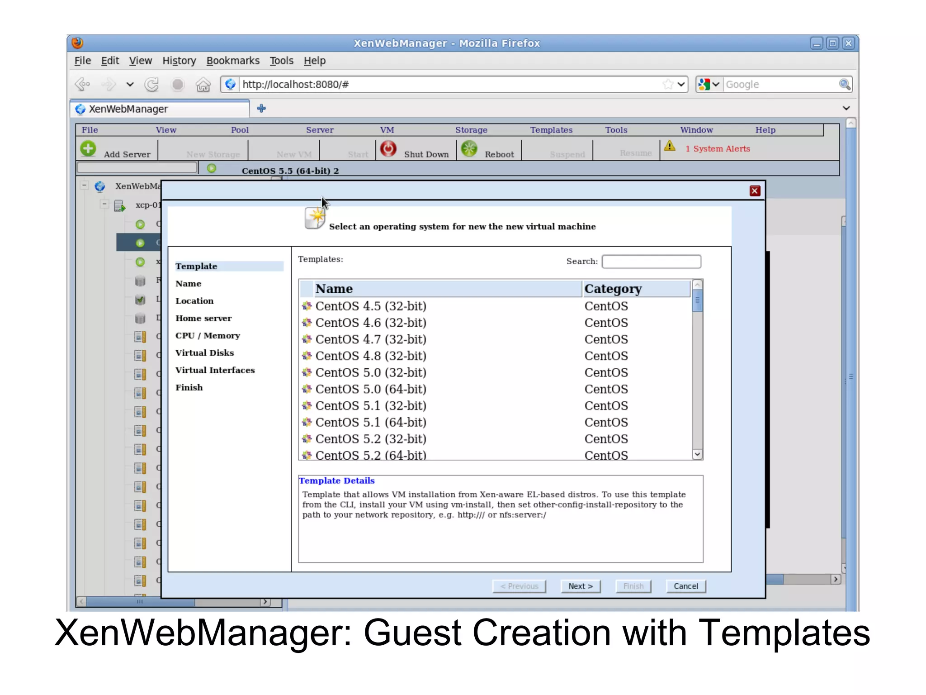926x695 pixels.
Task: Open the XenWebManager Templates menu
Action: click(551, 130)
